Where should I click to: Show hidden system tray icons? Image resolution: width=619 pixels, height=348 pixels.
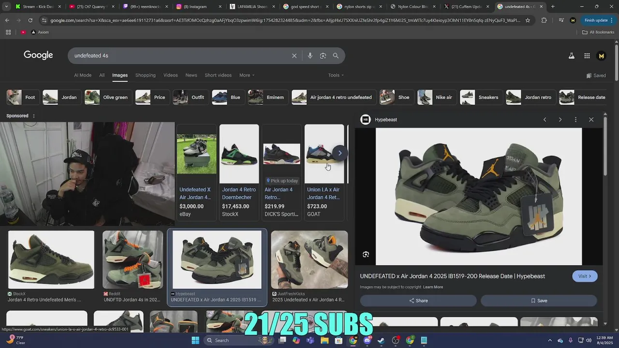[549, 340]
